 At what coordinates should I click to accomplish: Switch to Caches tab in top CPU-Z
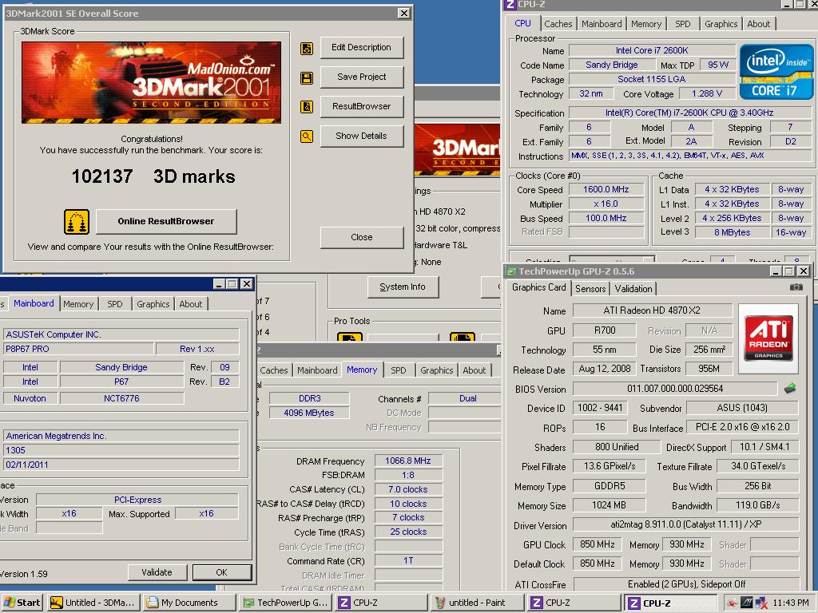[x=558, y=24]
